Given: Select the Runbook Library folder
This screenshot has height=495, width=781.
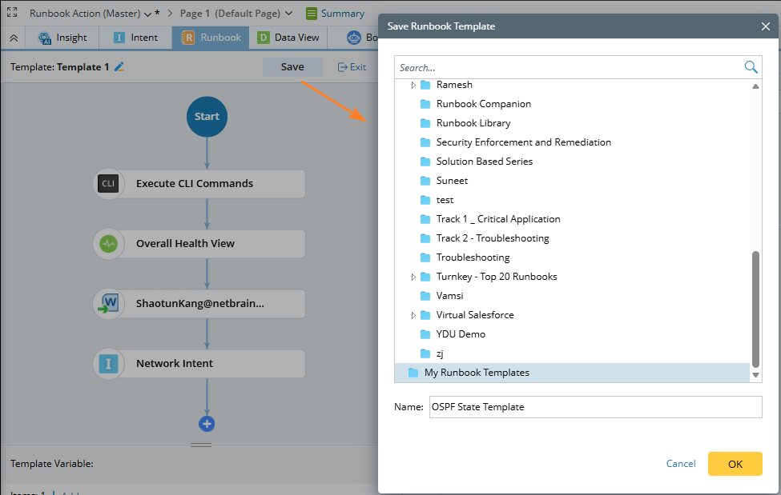Looking at the screenshot, I should pos(473,123).
